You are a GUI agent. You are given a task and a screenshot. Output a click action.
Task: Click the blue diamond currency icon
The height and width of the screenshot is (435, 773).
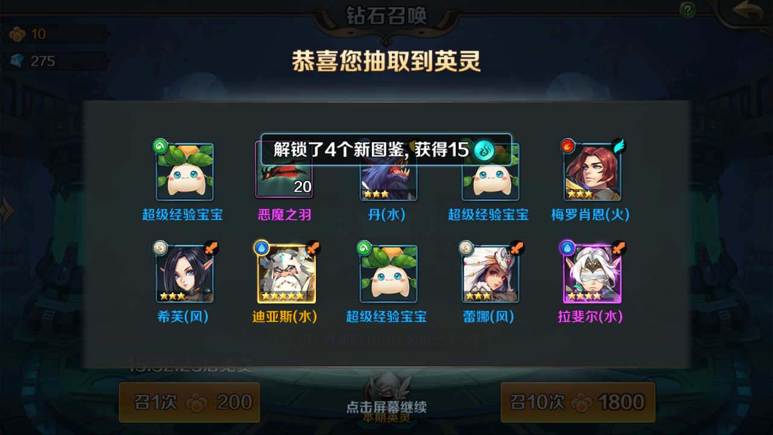coord(18,61)
